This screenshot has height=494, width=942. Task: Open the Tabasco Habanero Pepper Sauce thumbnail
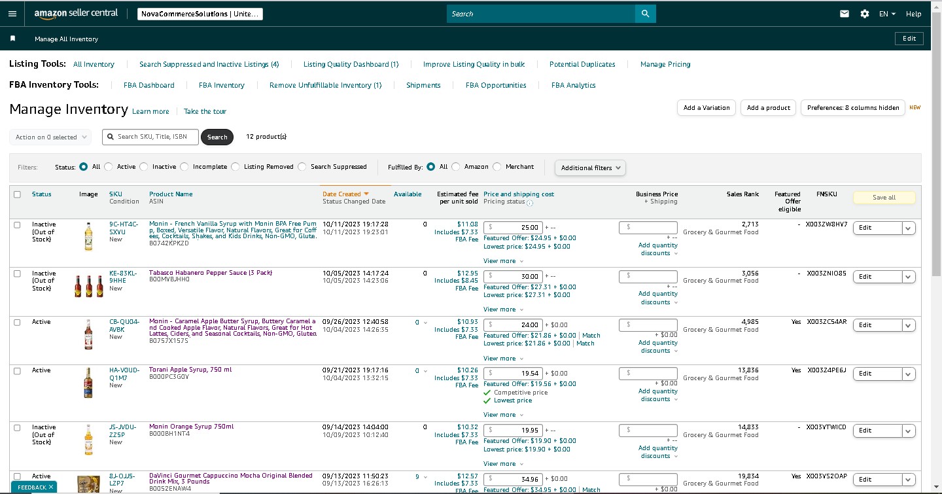tap(89, 287)
